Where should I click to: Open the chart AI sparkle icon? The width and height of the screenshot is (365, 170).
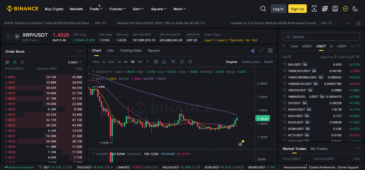[x=253, y=51]
